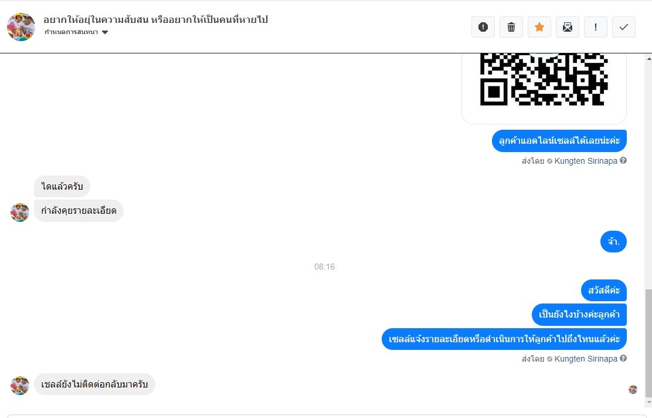Screen dimensions: 652x418
Task: Open the customer profile picture in the header
Action: coord(21,27)
